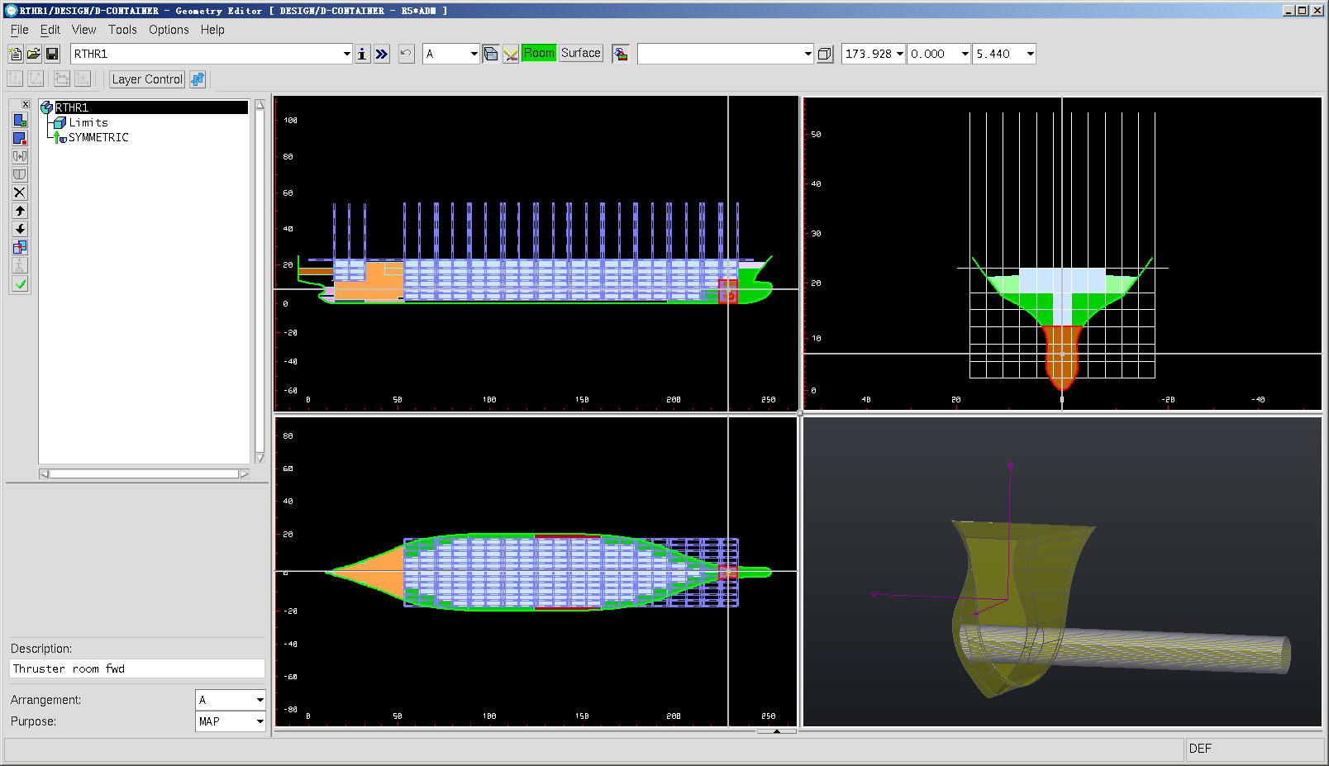
Task: Click the collapse arrow below plan view
Action: pos(776,730)
